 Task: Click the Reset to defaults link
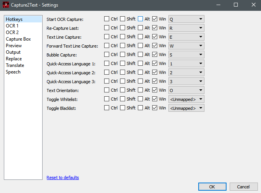point(63,178)
